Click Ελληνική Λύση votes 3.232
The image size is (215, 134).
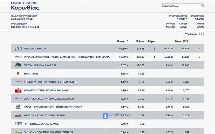[x=141, y=99]
